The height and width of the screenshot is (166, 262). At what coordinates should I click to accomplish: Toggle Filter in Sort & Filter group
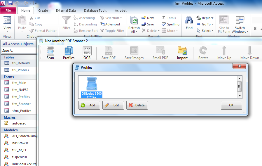pyautogui.click(x=112, y=31)
